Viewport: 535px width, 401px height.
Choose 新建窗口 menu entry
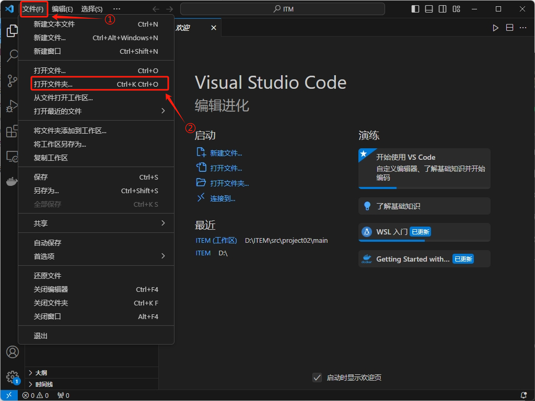pyautogui.click(x=96, y=51)
